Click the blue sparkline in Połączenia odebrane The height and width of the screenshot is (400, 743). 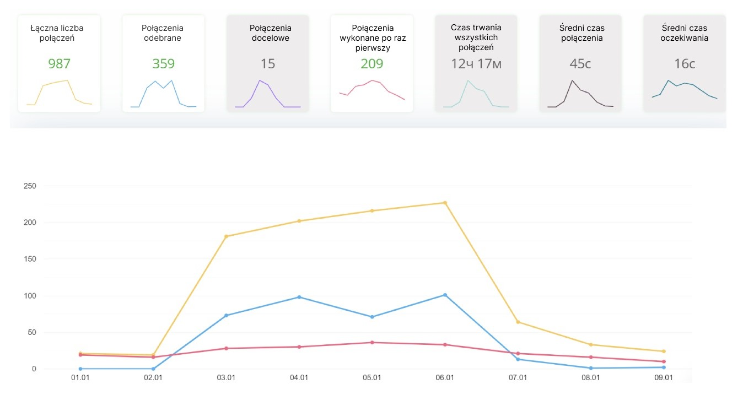click(163, 94)
